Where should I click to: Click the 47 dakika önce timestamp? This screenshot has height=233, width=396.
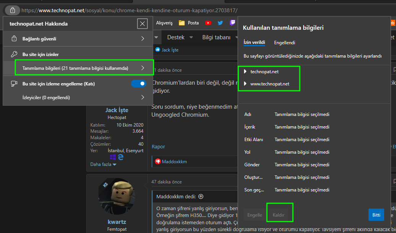tap(166, 182)
